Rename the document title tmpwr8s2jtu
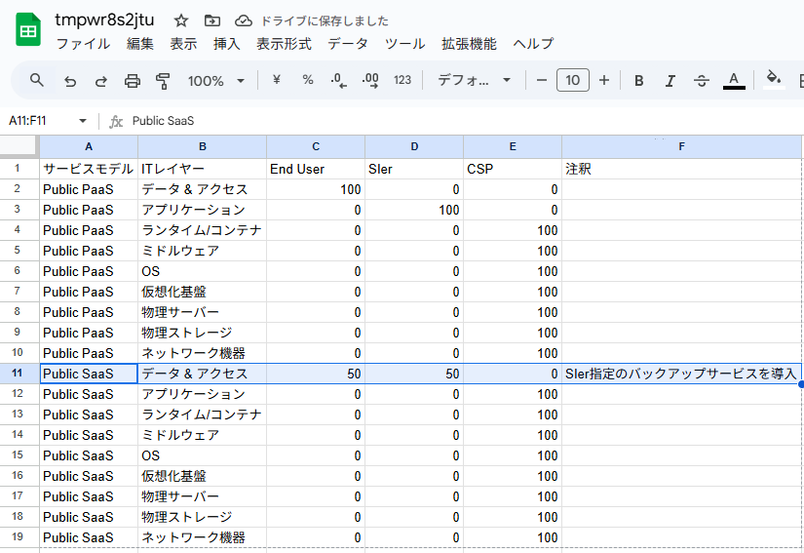 (104, 20)
